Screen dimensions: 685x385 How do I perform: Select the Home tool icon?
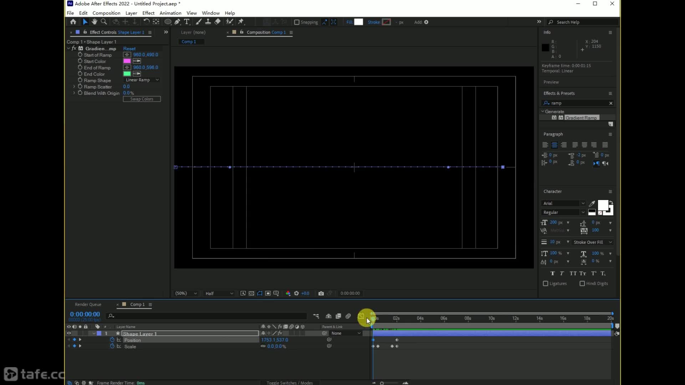coord(73,22)
